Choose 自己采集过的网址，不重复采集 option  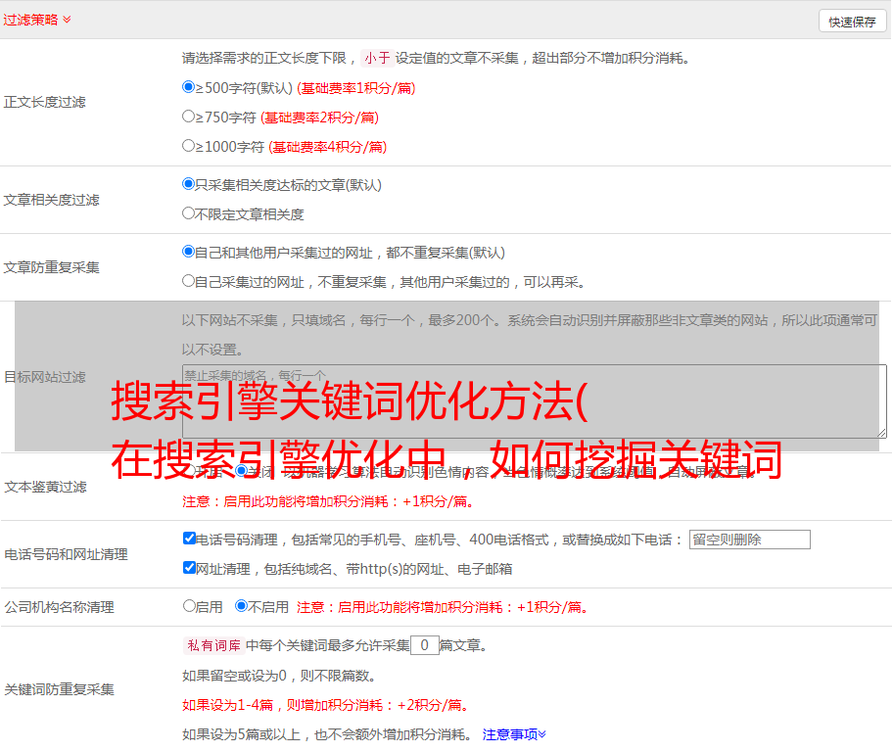(x=189, y=281)
